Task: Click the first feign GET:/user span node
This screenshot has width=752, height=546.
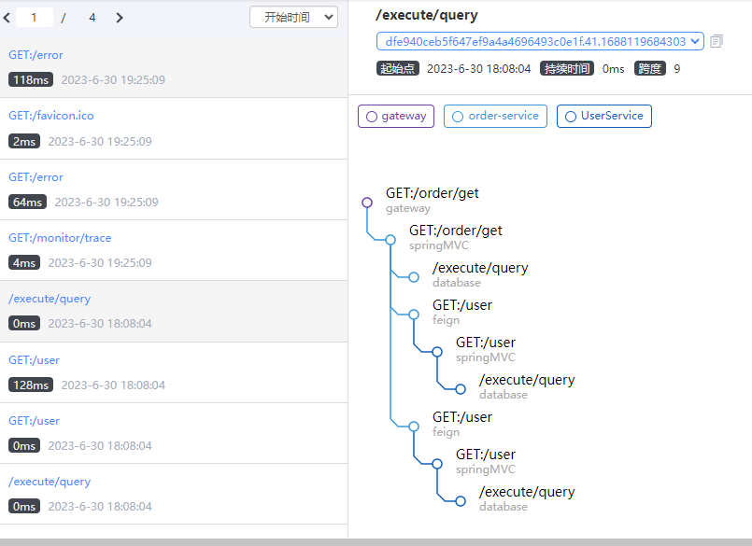Action: 414,314
